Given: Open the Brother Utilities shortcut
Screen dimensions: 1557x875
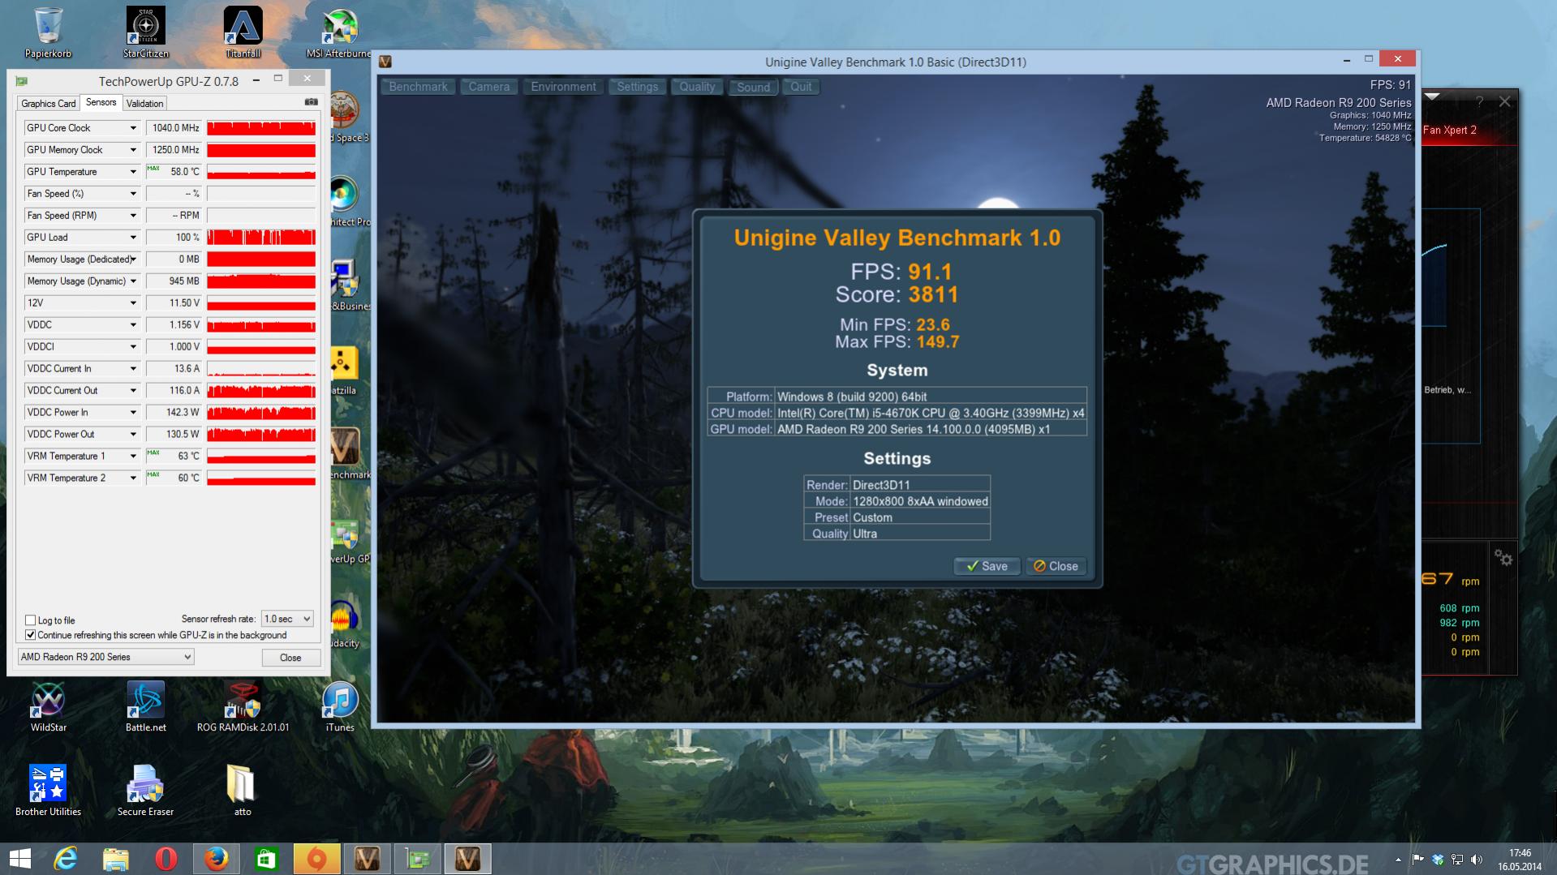Looking at the screenshot, I should [48, 791].
